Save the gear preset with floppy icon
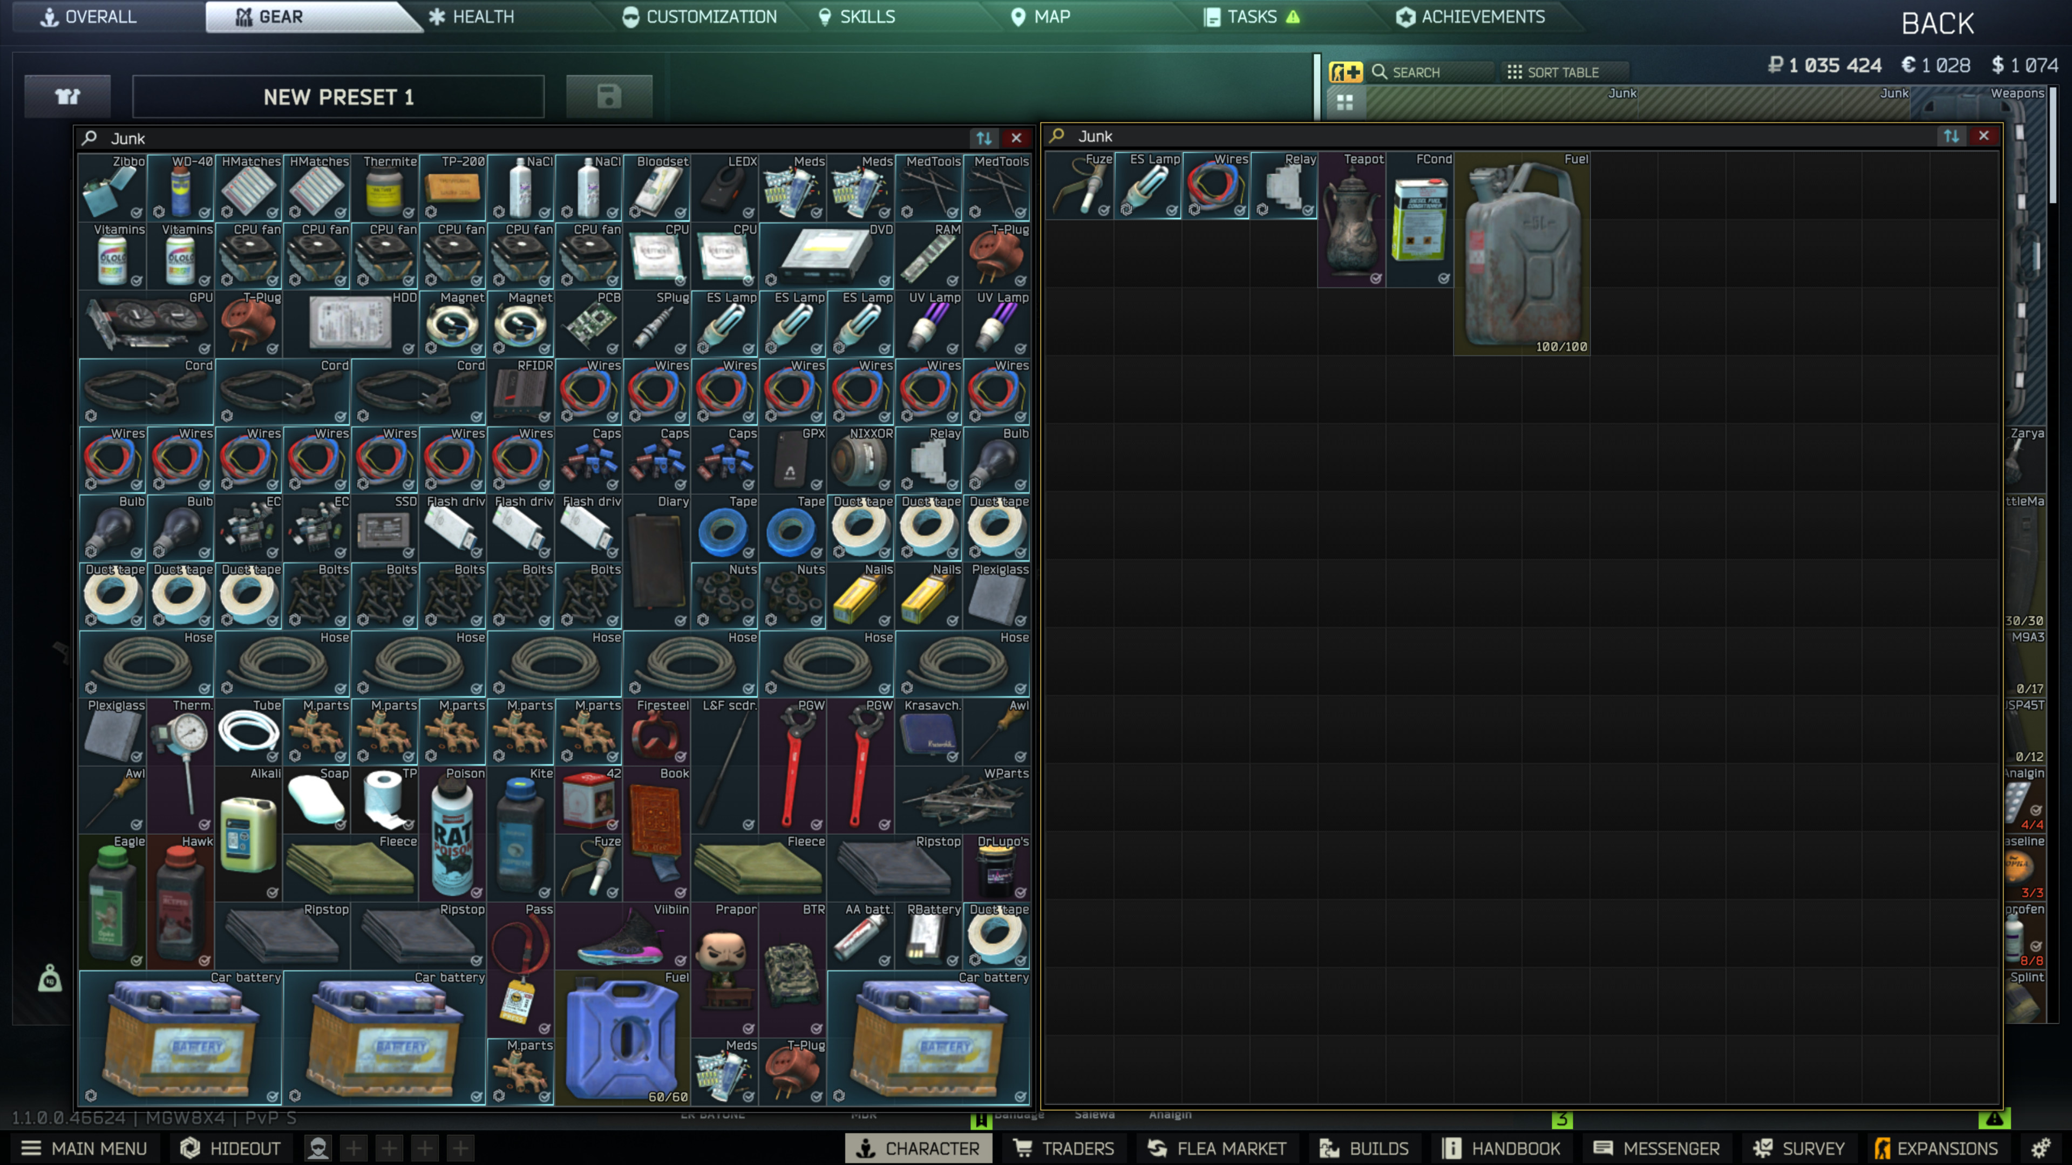This screenshot has width=2072, height=1165. coord(609,97)
